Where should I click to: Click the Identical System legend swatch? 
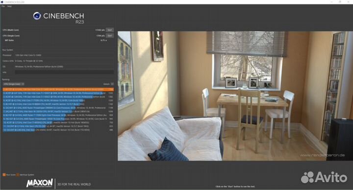coord(18,175)
